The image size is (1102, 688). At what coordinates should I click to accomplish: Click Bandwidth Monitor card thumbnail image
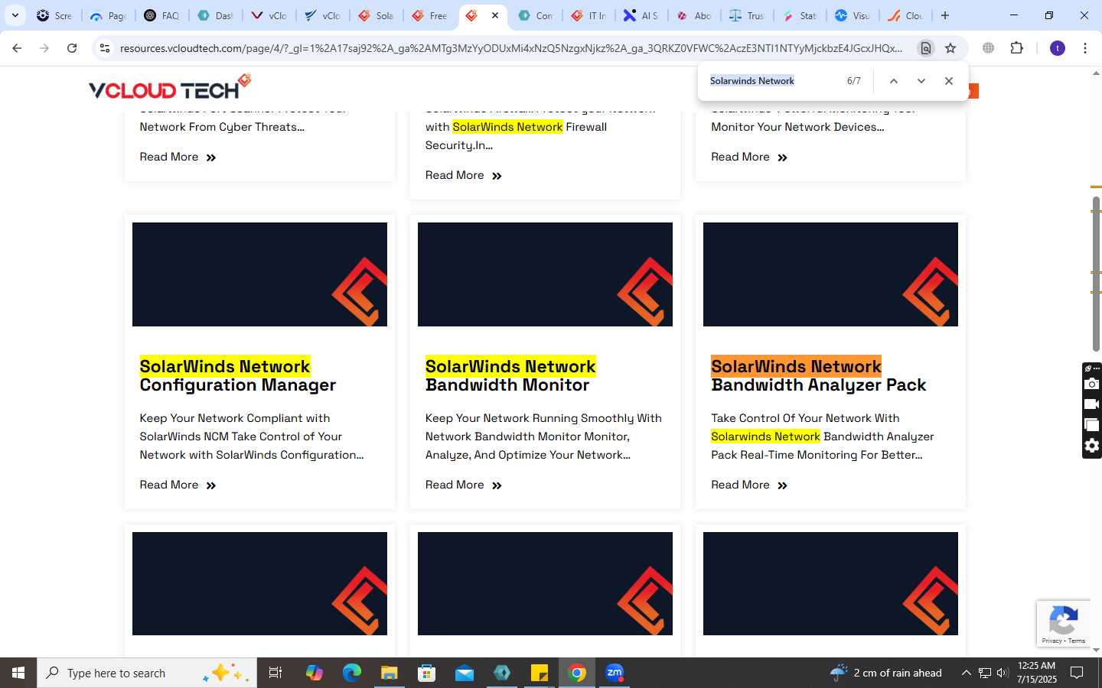545,274
